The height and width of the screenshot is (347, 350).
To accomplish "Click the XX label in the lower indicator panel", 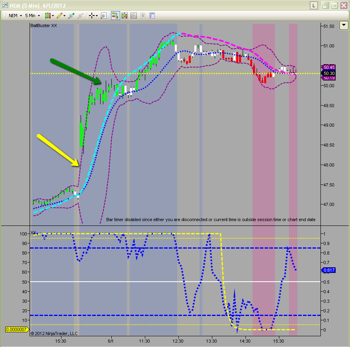I will click(33, 233).
